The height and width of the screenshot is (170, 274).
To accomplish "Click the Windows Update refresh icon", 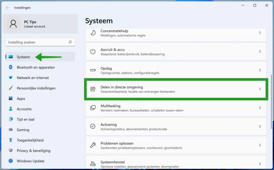I will point(11,161).
